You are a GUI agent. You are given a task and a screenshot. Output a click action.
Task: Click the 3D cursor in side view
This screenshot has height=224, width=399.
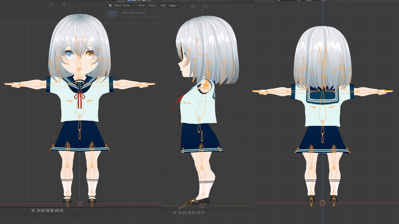202,205
